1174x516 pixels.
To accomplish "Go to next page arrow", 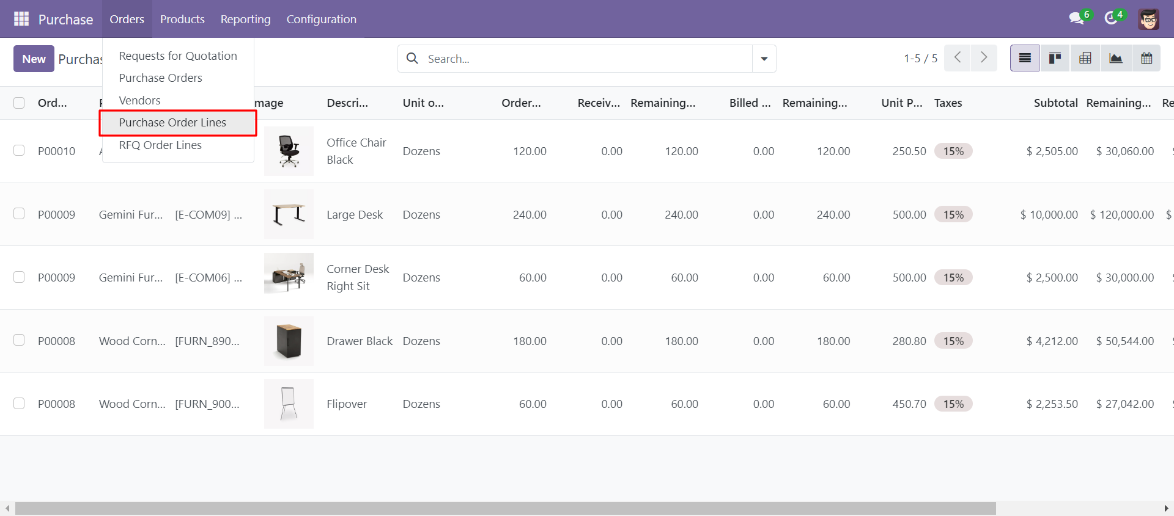I will pos(984,58).
